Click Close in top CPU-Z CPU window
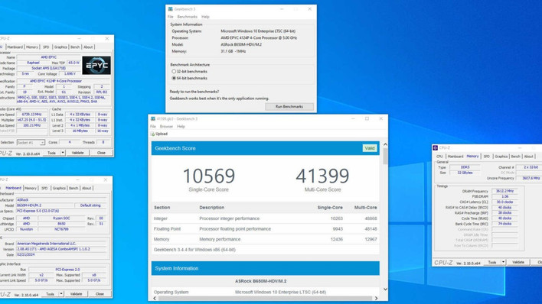 coord(101,153)
